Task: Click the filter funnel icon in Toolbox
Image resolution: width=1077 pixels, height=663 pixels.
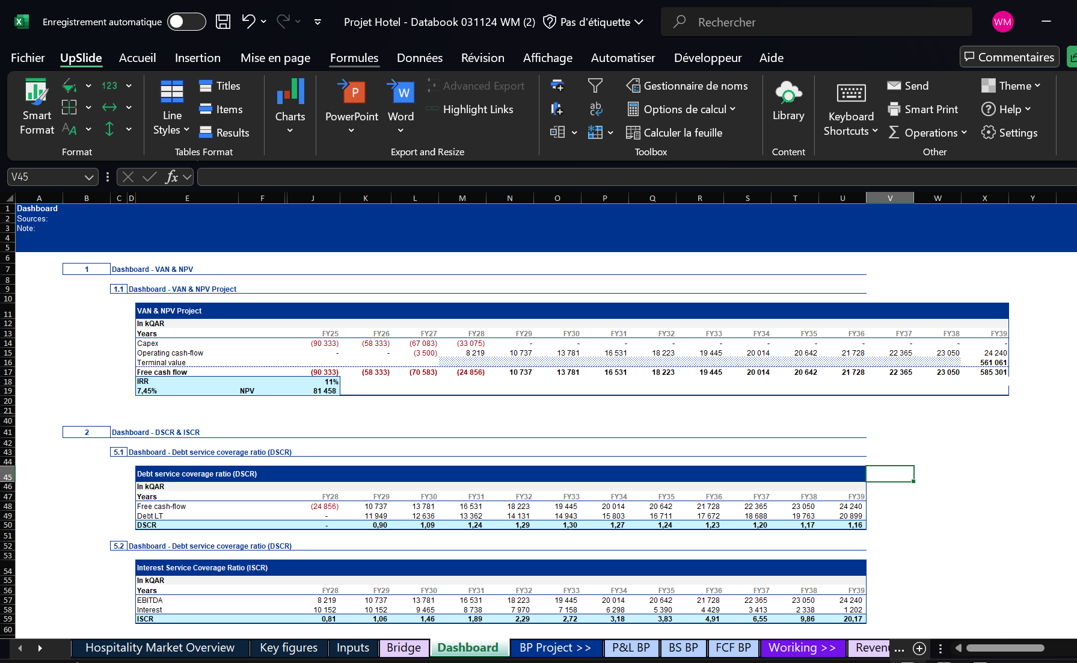Action: point(595,86)
